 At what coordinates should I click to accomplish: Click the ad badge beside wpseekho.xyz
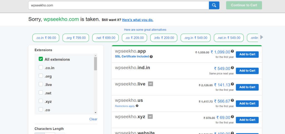pyautogui.click(x=150, y=117)
